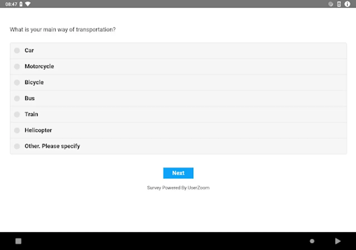Viewport: 356px width, 250px height.
Task: Tap the transportation question text
Action: [x=63, y=29]
